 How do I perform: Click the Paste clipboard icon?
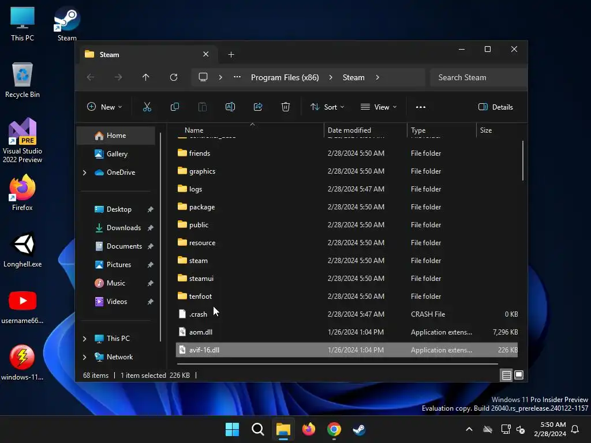(203, 107)
